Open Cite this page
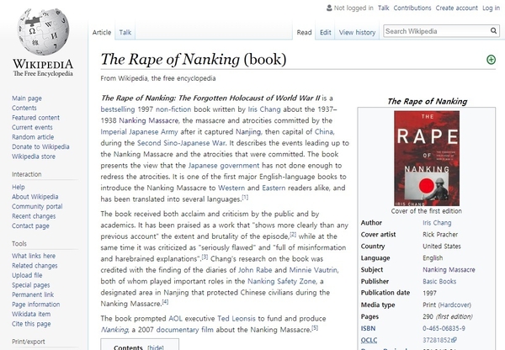This screenshot has height=350, width=505. pyautogui.click(x=31, y=324)
